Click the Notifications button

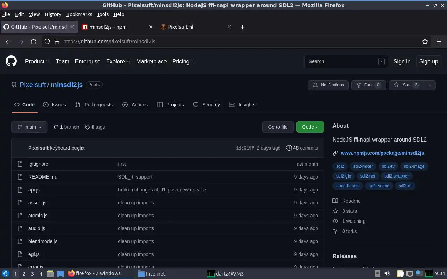(x=328, y=85)
